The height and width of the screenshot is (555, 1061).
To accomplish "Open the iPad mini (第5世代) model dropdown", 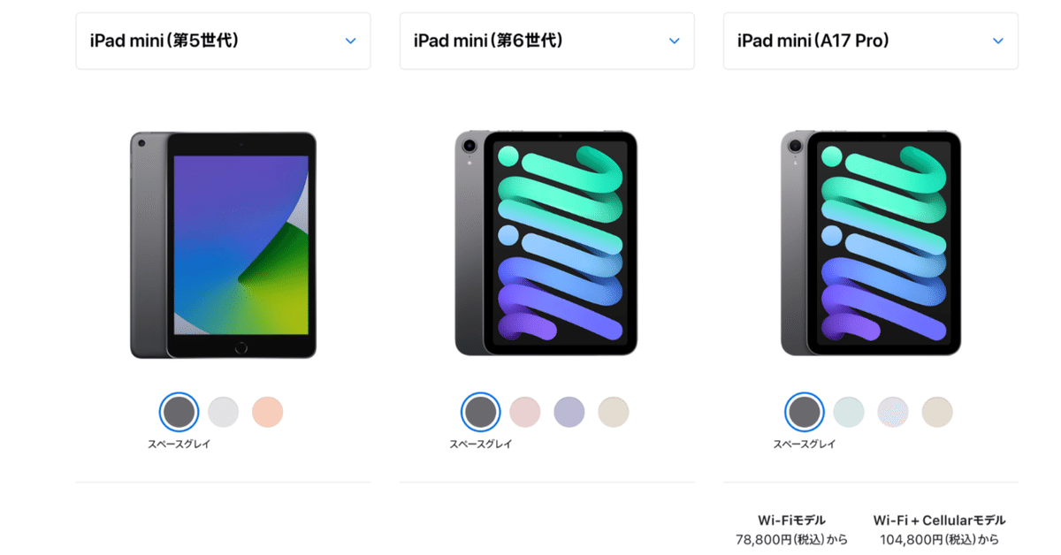I will pyautogui.click(x=223, y=41).
